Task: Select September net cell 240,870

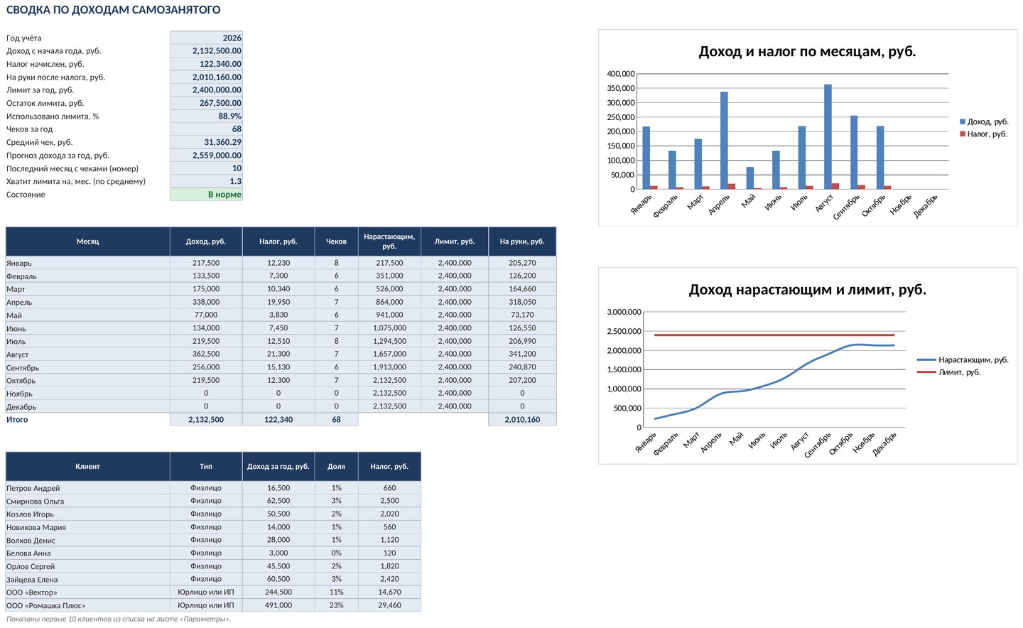Action: coord(522,367)
